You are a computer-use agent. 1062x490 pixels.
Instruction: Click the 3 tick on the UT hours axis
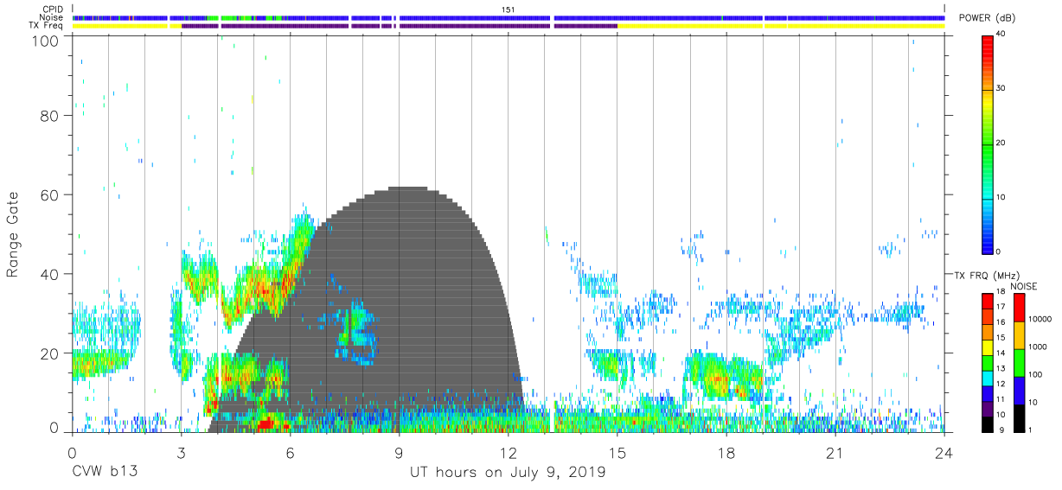[x=181, y=452]
